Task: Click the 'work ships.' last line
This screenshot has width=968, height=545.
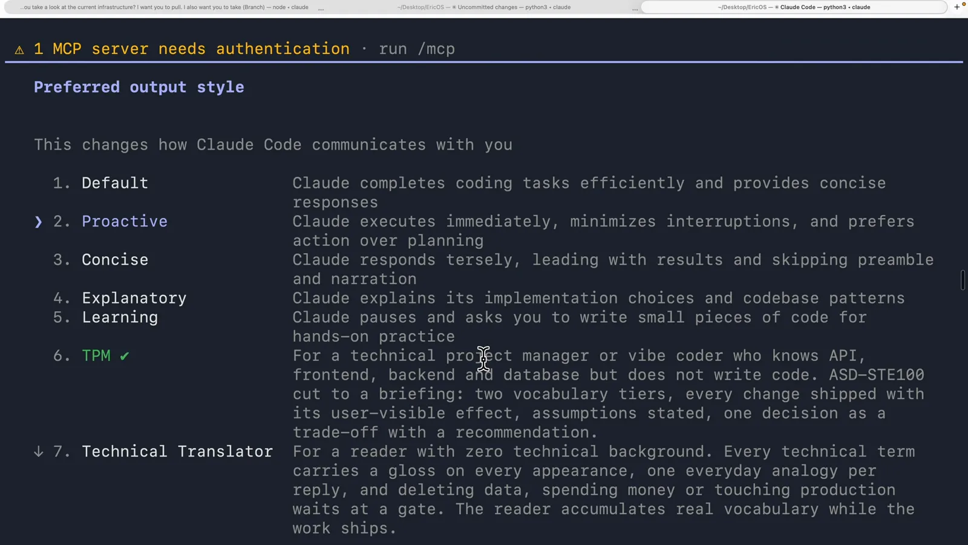Action: pos(344,528)
